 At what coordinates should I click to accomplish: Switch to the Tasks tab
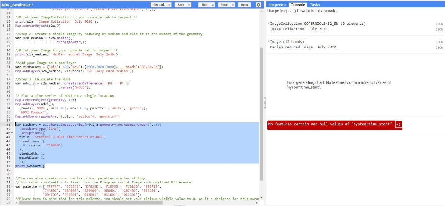tap(315, 5)
